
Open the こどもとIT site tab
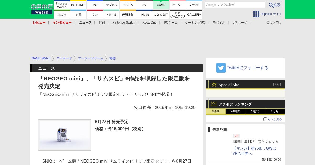161,14
